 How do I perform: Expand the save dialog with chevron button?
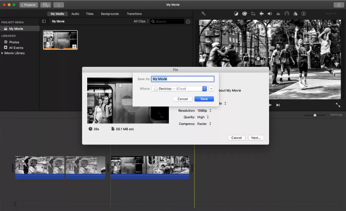coord(211,89)
